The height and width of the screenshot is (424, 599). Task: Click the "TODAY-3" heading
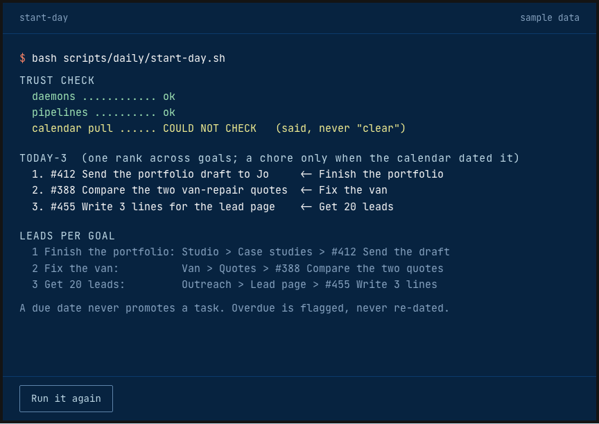click(43, 158)
